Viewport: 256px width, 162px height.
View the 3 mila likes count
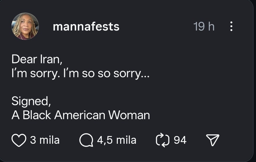click(45, 140)
